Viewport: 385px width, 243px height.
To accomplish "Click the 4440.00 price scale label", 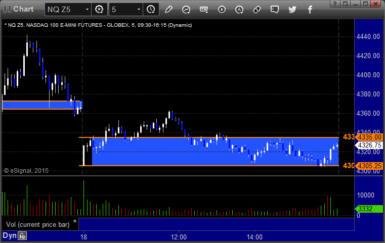I will point(368,36).
